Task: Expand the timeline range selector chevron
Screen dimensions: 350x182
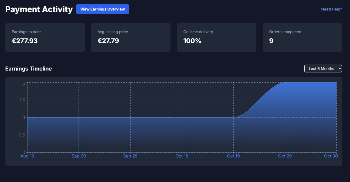Action: (x=339, y=68)
